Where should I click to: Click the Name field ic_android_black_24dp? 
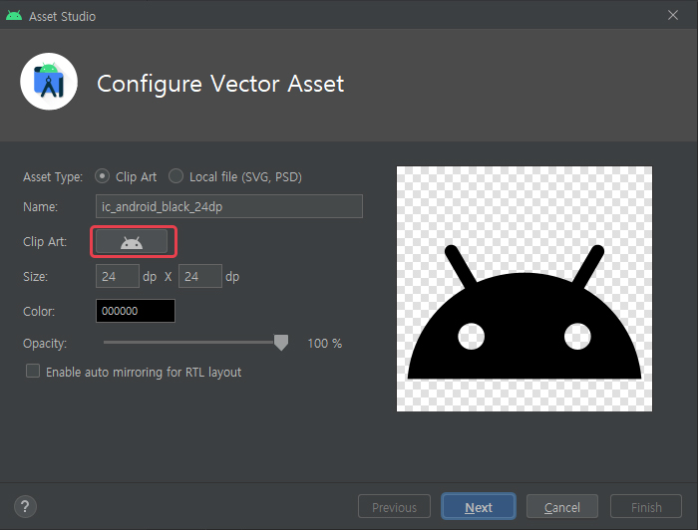click(229, 206)
